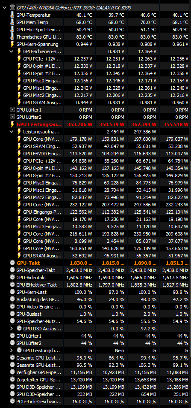
Task: Click the lightning icon beside GPU FBVDD Eing...
Action: coord(19,154)
